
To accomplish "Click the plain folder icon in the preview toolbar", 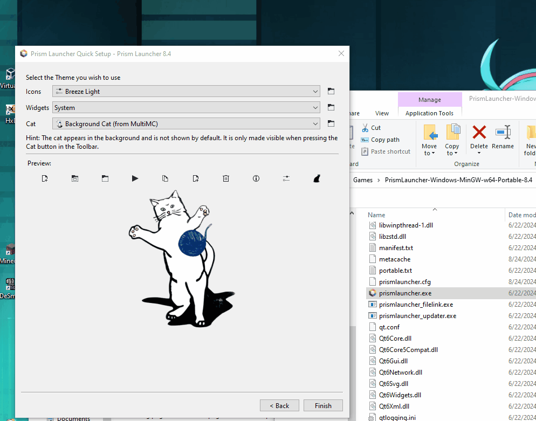I will point(105,178).
